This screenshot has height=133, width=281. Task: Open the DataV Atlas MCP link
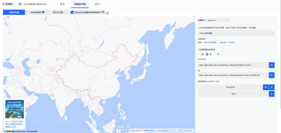click(14, 124)
